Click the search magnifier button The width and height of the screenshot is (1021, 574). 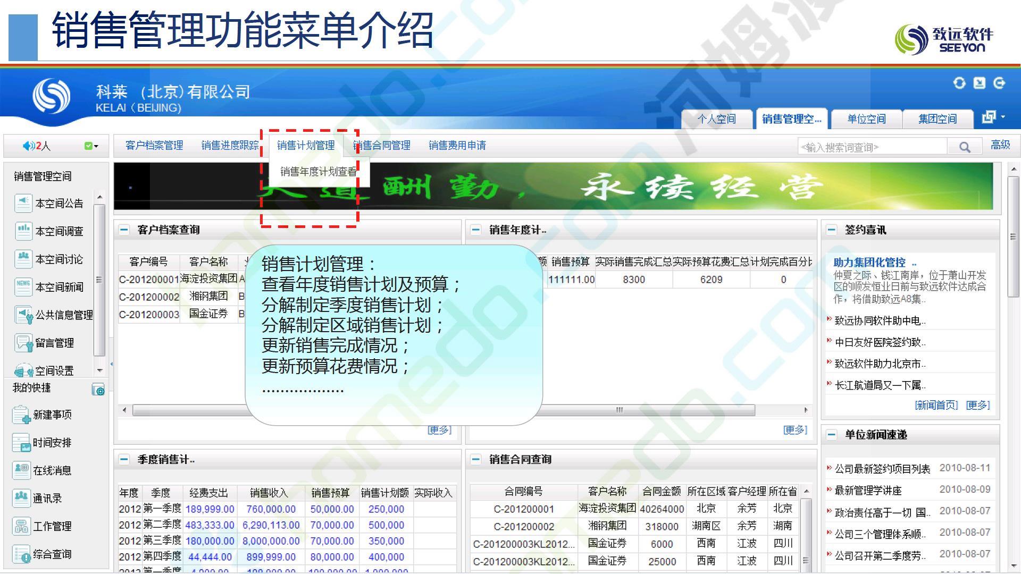(965, 147)
